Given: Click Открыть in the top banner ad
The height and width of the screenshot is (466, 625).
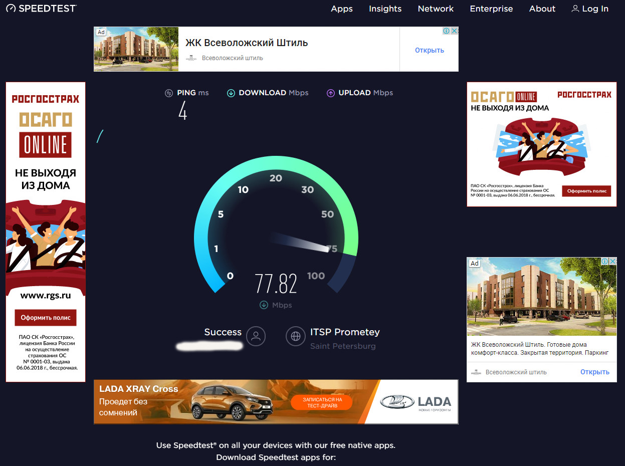Looking at the screenshot, I should pos(430,50).
